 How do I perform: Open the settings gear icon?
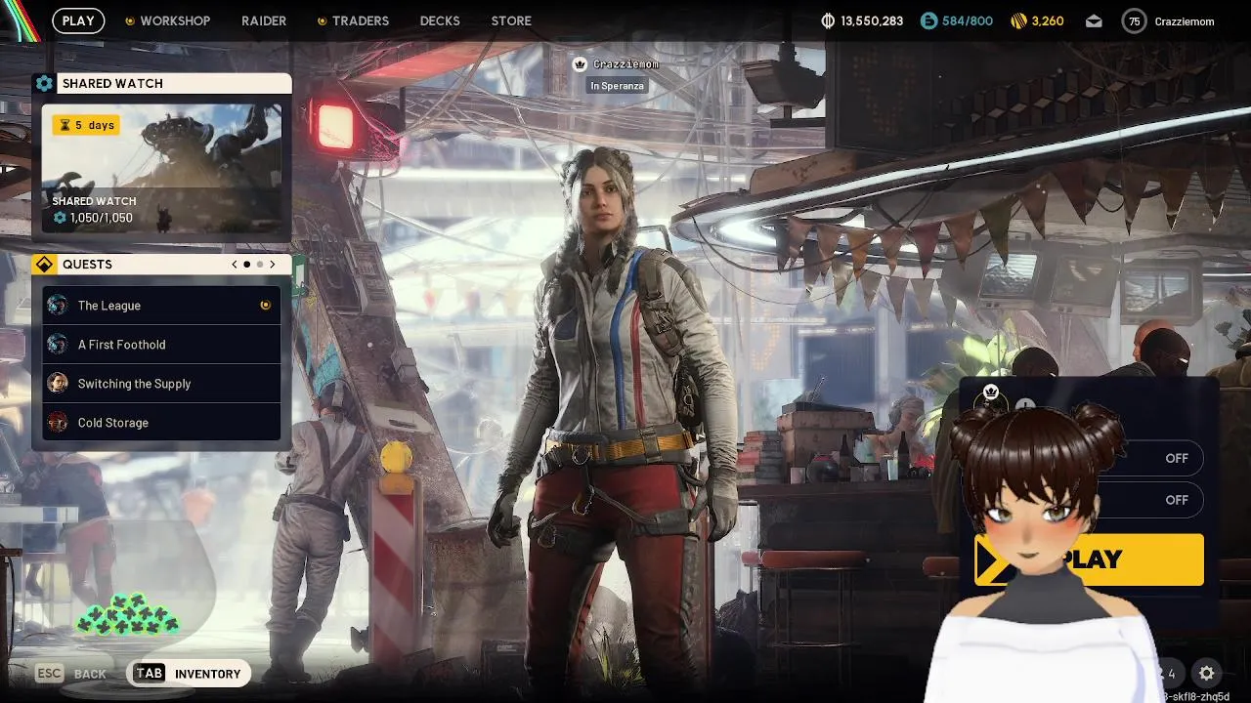click(1207, 673)
